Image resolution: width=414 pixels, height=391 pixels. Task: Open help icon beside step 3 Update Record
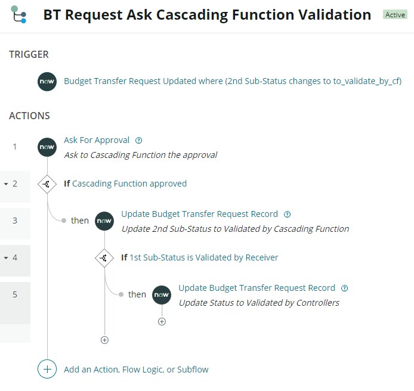[x=288, y=214]
